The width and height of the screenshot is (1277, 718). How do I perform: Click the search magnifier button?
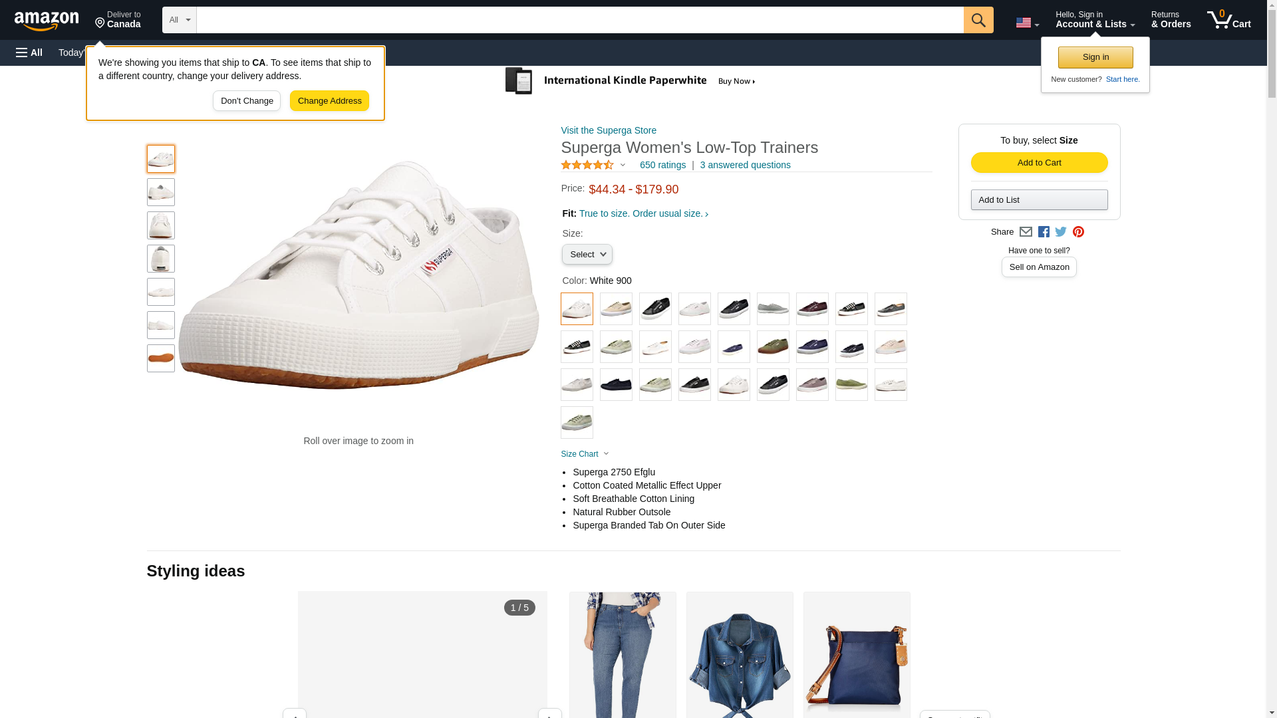pos(978,20)
